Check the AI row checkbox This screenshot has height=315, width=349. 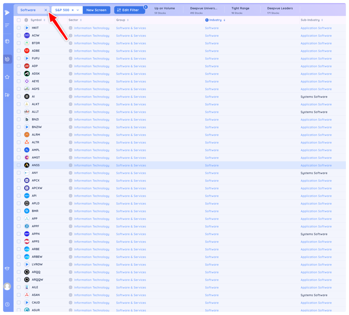tap(19, 96)
